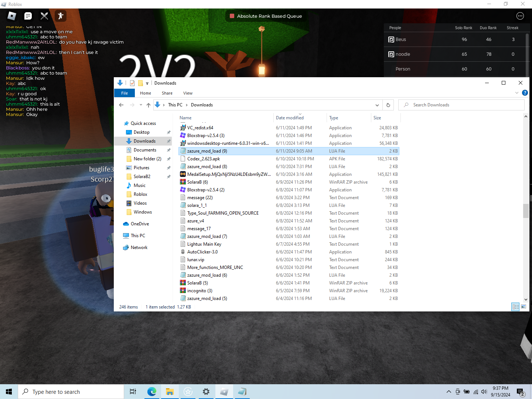Screen dimensions: 532x399
Task: Select the Codex_2.623.apk file
Action: pos(289,159)
